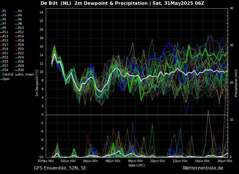Click the P29 legend entry
The image size is (239, 174).
[x=4, y=70]
